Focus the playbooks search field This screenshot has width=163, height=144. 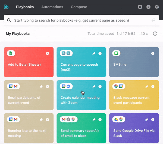pos(81,20)
